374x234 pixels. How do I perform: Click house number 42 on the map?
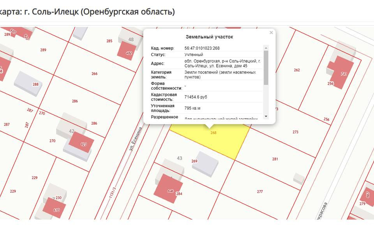tap(72, 131)
